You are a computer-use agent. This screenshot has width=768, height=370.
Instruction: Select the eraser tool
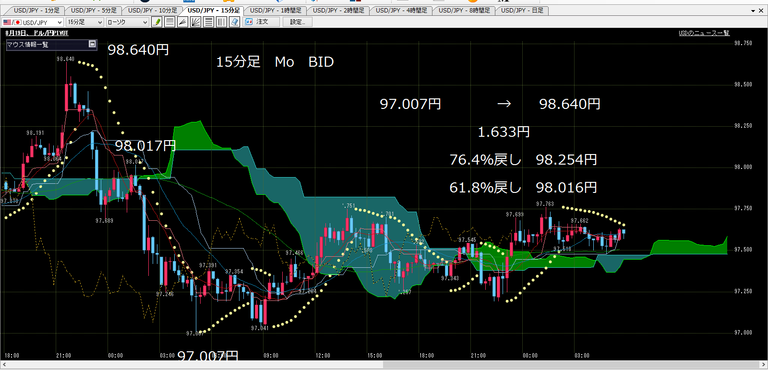pyautogui.click(x=234, y=22)
